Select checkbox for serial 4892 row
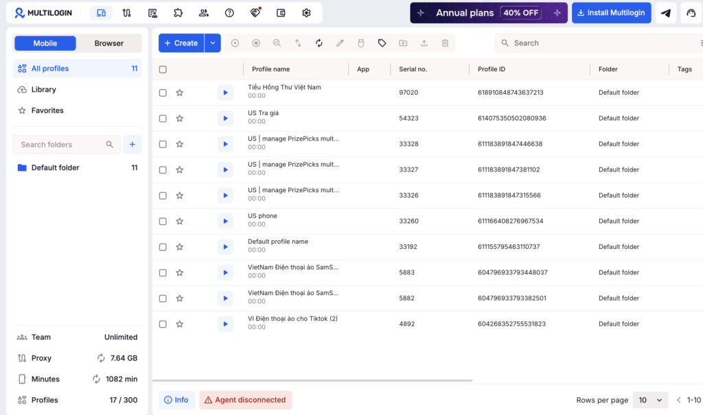The width and height of the screenshot is (703, 415). click(x=163, y=324)
